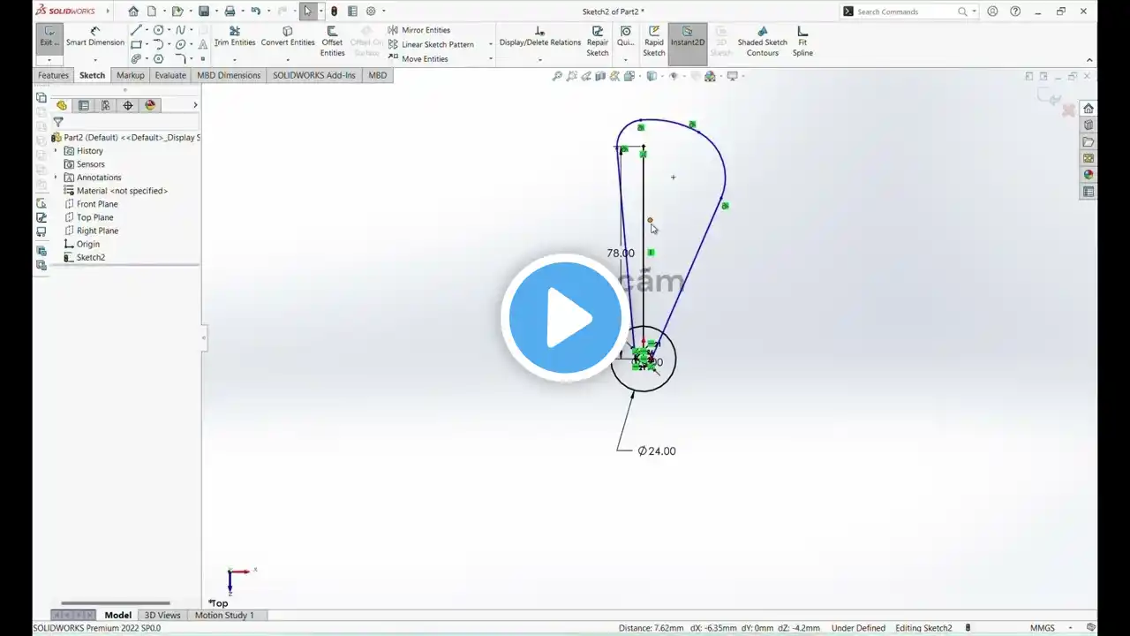Switch to the Markup tab
Viewport: 1130px width, 636px height.
click(131, 75)
